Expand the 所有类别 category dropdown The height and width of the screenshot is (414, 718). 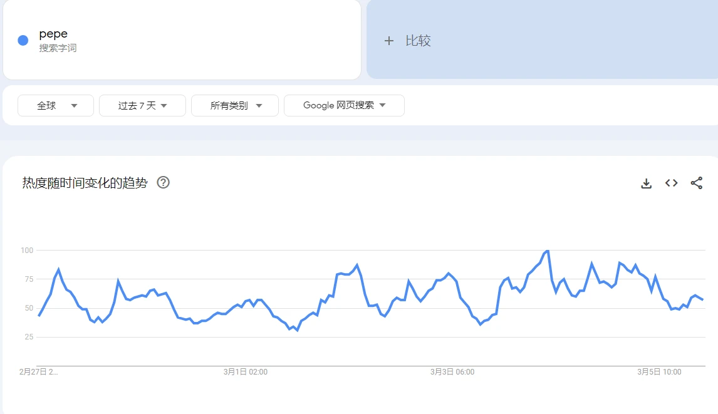(235, 105)
